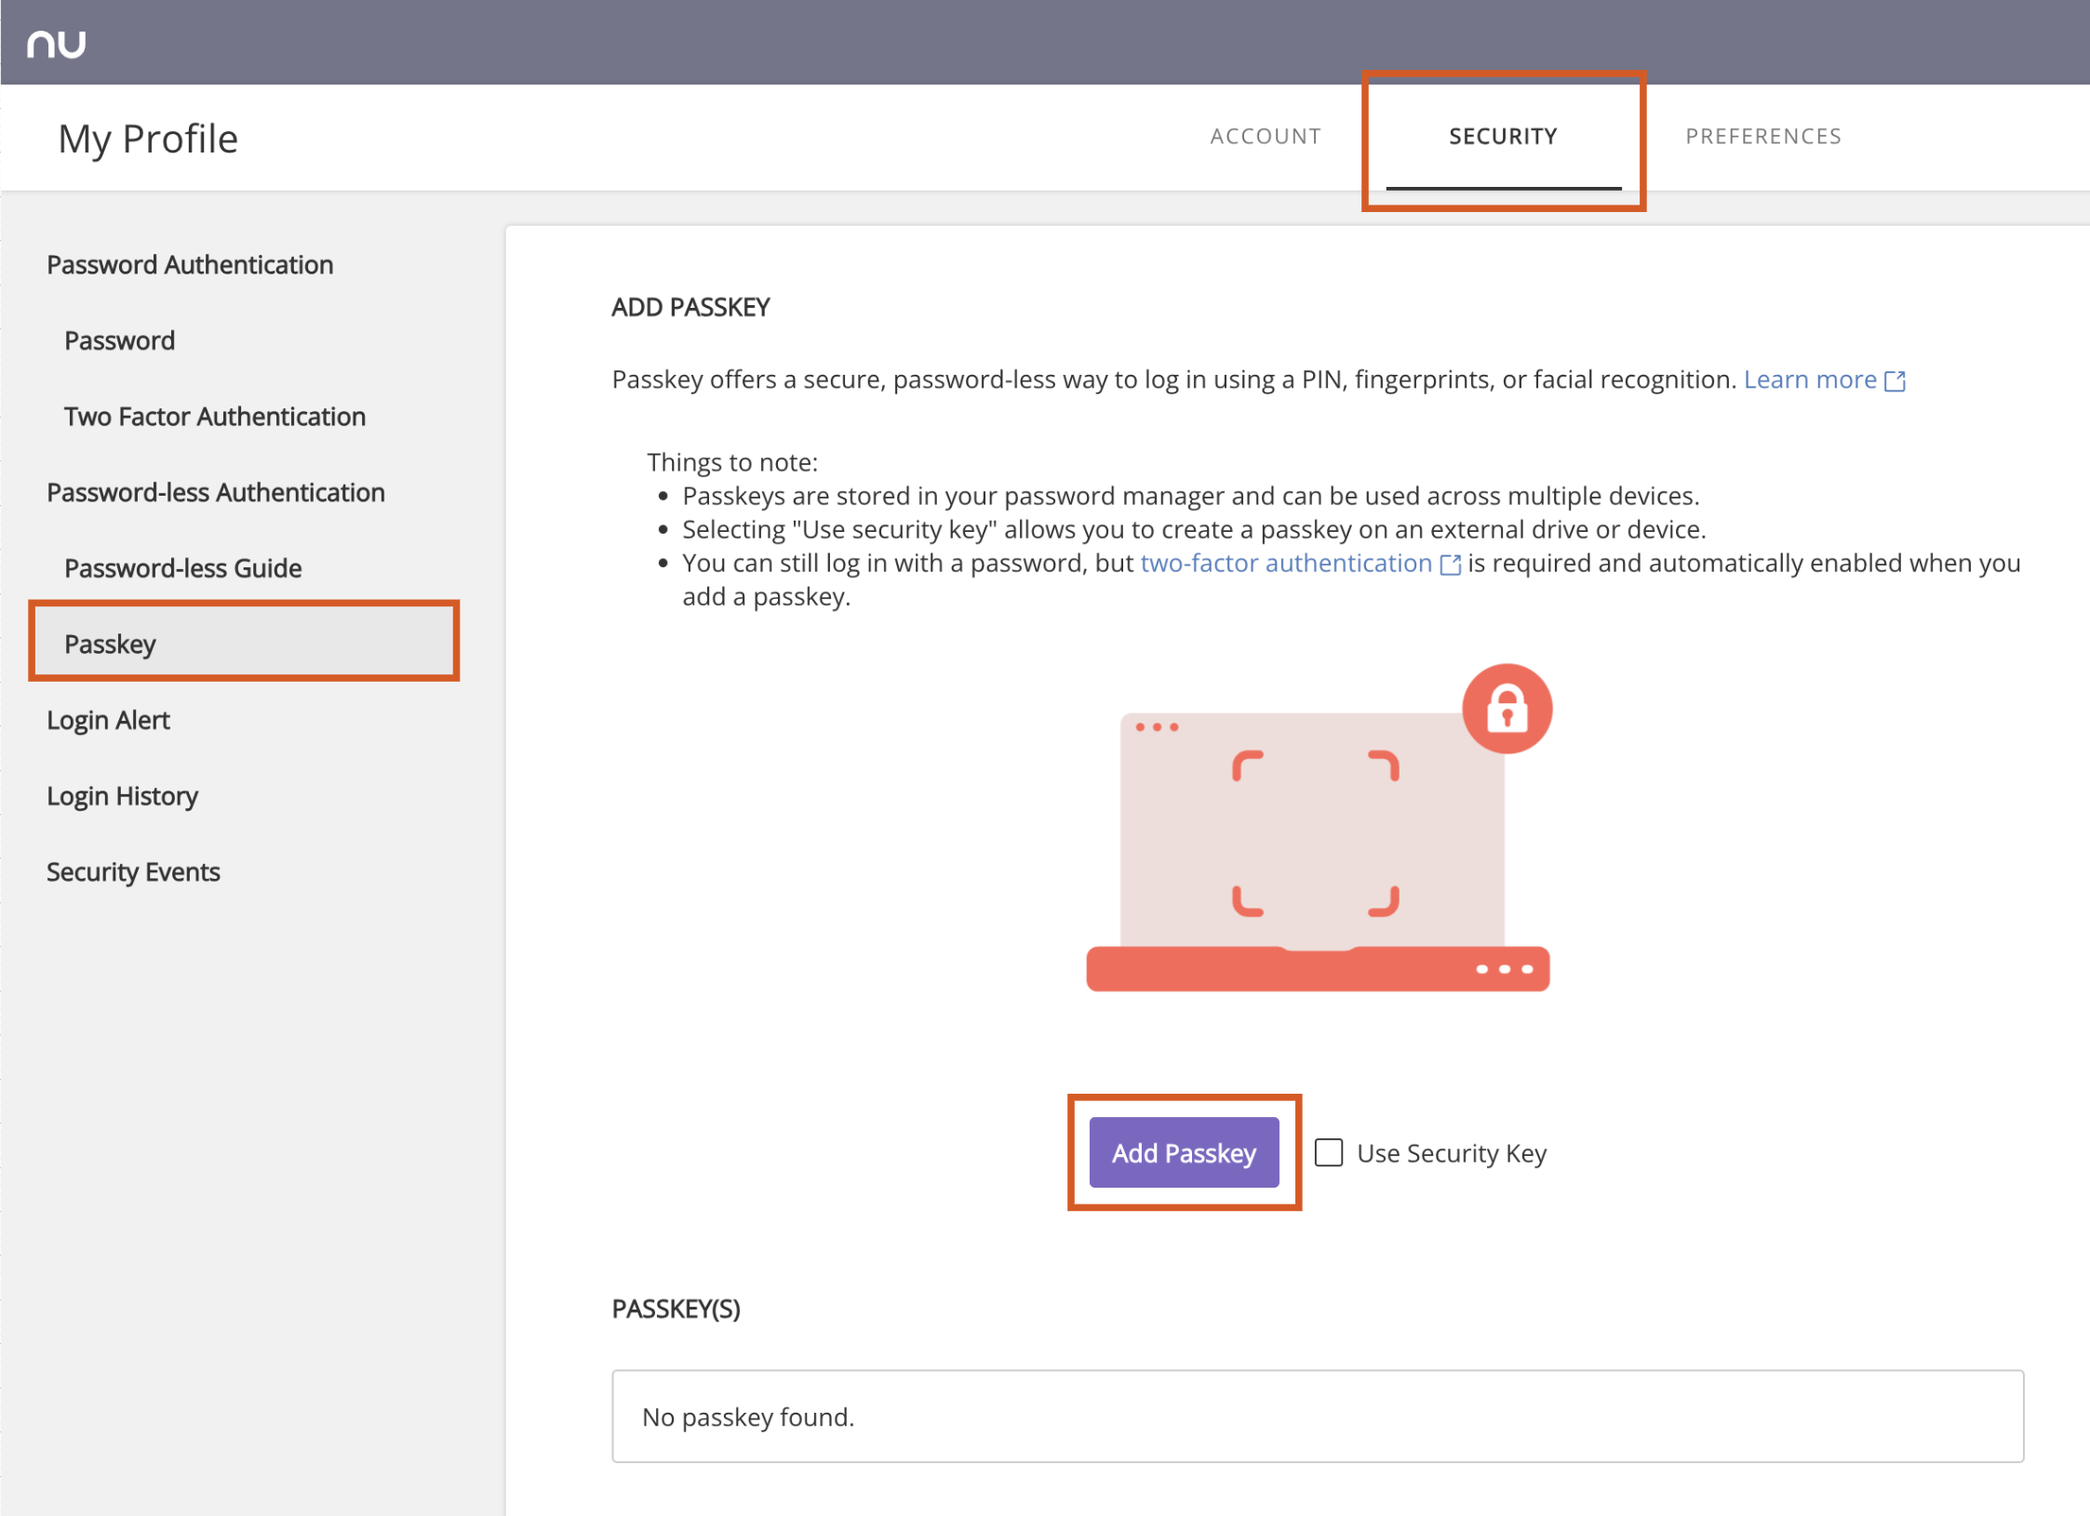Click external link icon beside Learn more
The width and height of the screenshot is (2090, 1516).
pyautogui.click(x=1895, y=381)
